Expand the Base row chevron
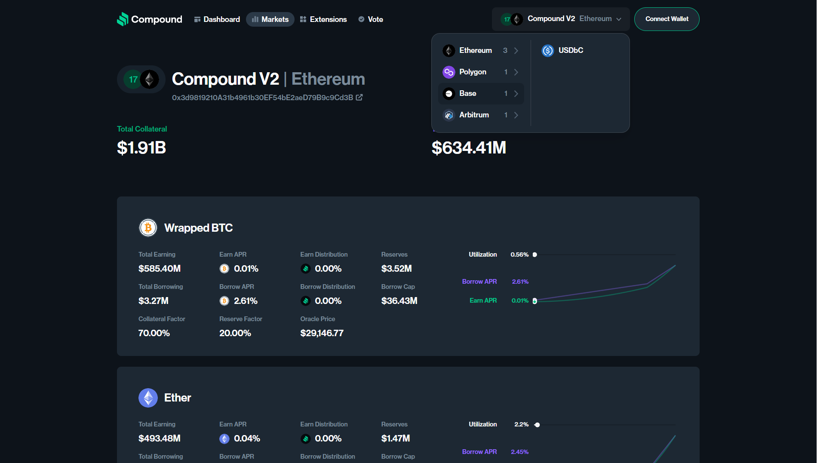Screen dimensions: 817x463 [x=516, y=94]
